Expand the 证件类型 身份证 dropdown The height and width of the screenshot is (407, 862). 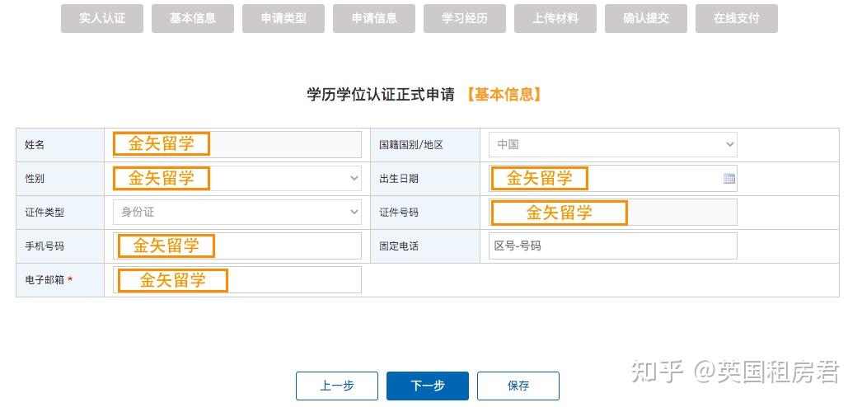(237, 212)
